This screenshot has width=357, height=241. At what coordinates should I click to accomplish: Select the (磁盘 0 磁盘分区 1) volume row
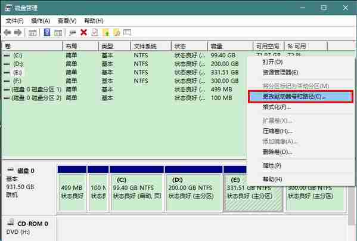125,89
